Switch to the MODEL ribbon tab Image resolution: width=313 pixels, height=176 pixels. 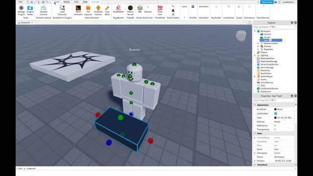click(x=67, y=2)
